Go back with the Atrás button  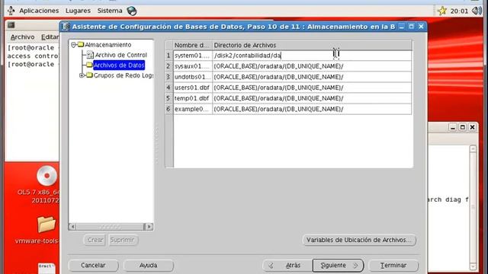click(x=287, y=266)
